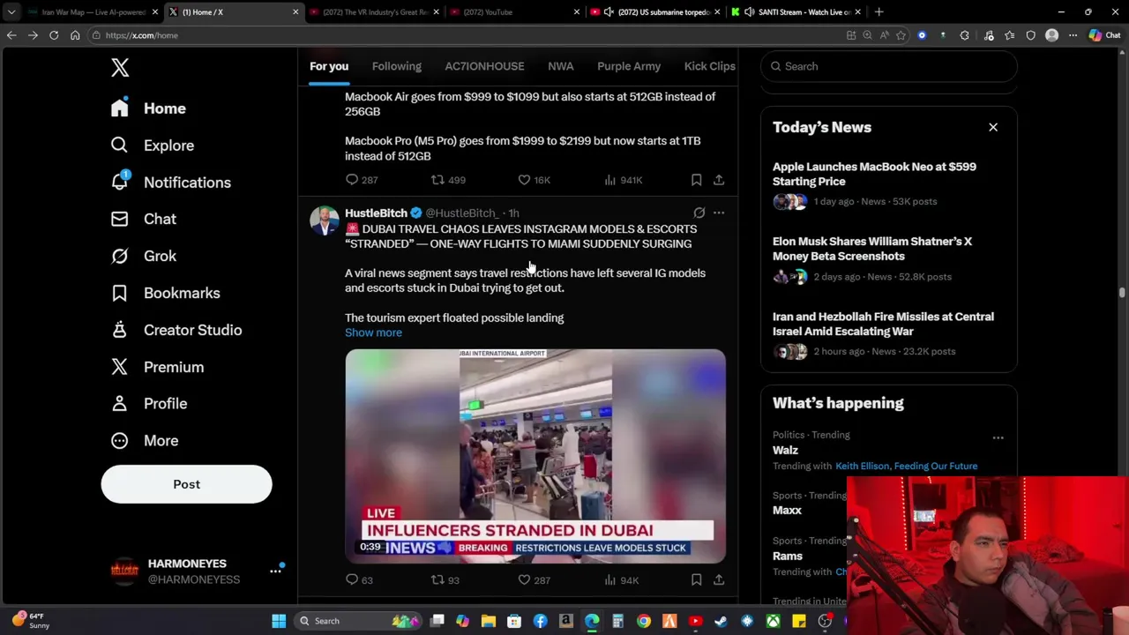View analytics for post with 94K views

[x=621, y=579]
